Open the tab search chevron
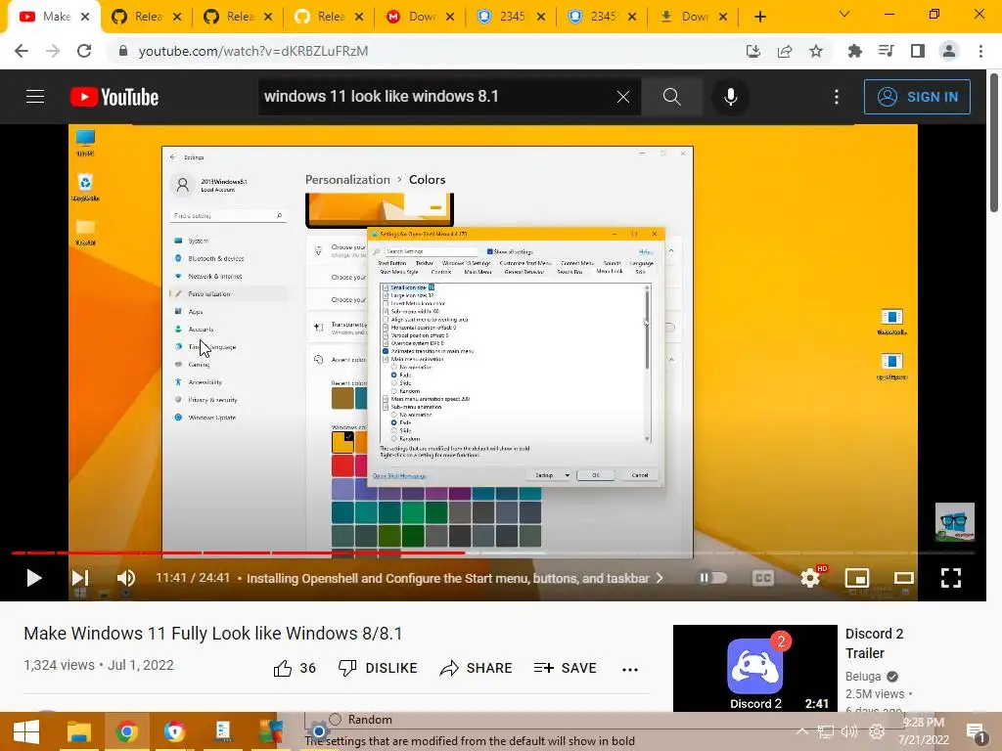 coord(844,14)
